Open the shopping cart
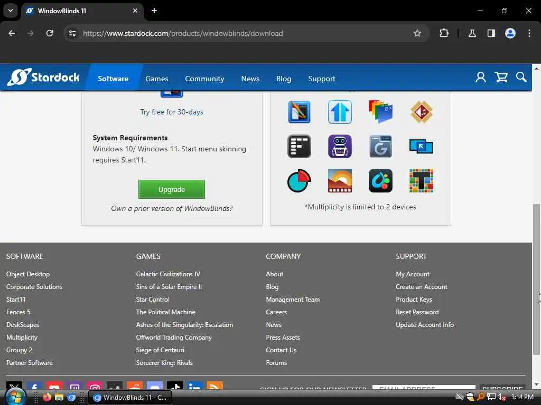Screen dimensions: 541x405 (501, 78)
